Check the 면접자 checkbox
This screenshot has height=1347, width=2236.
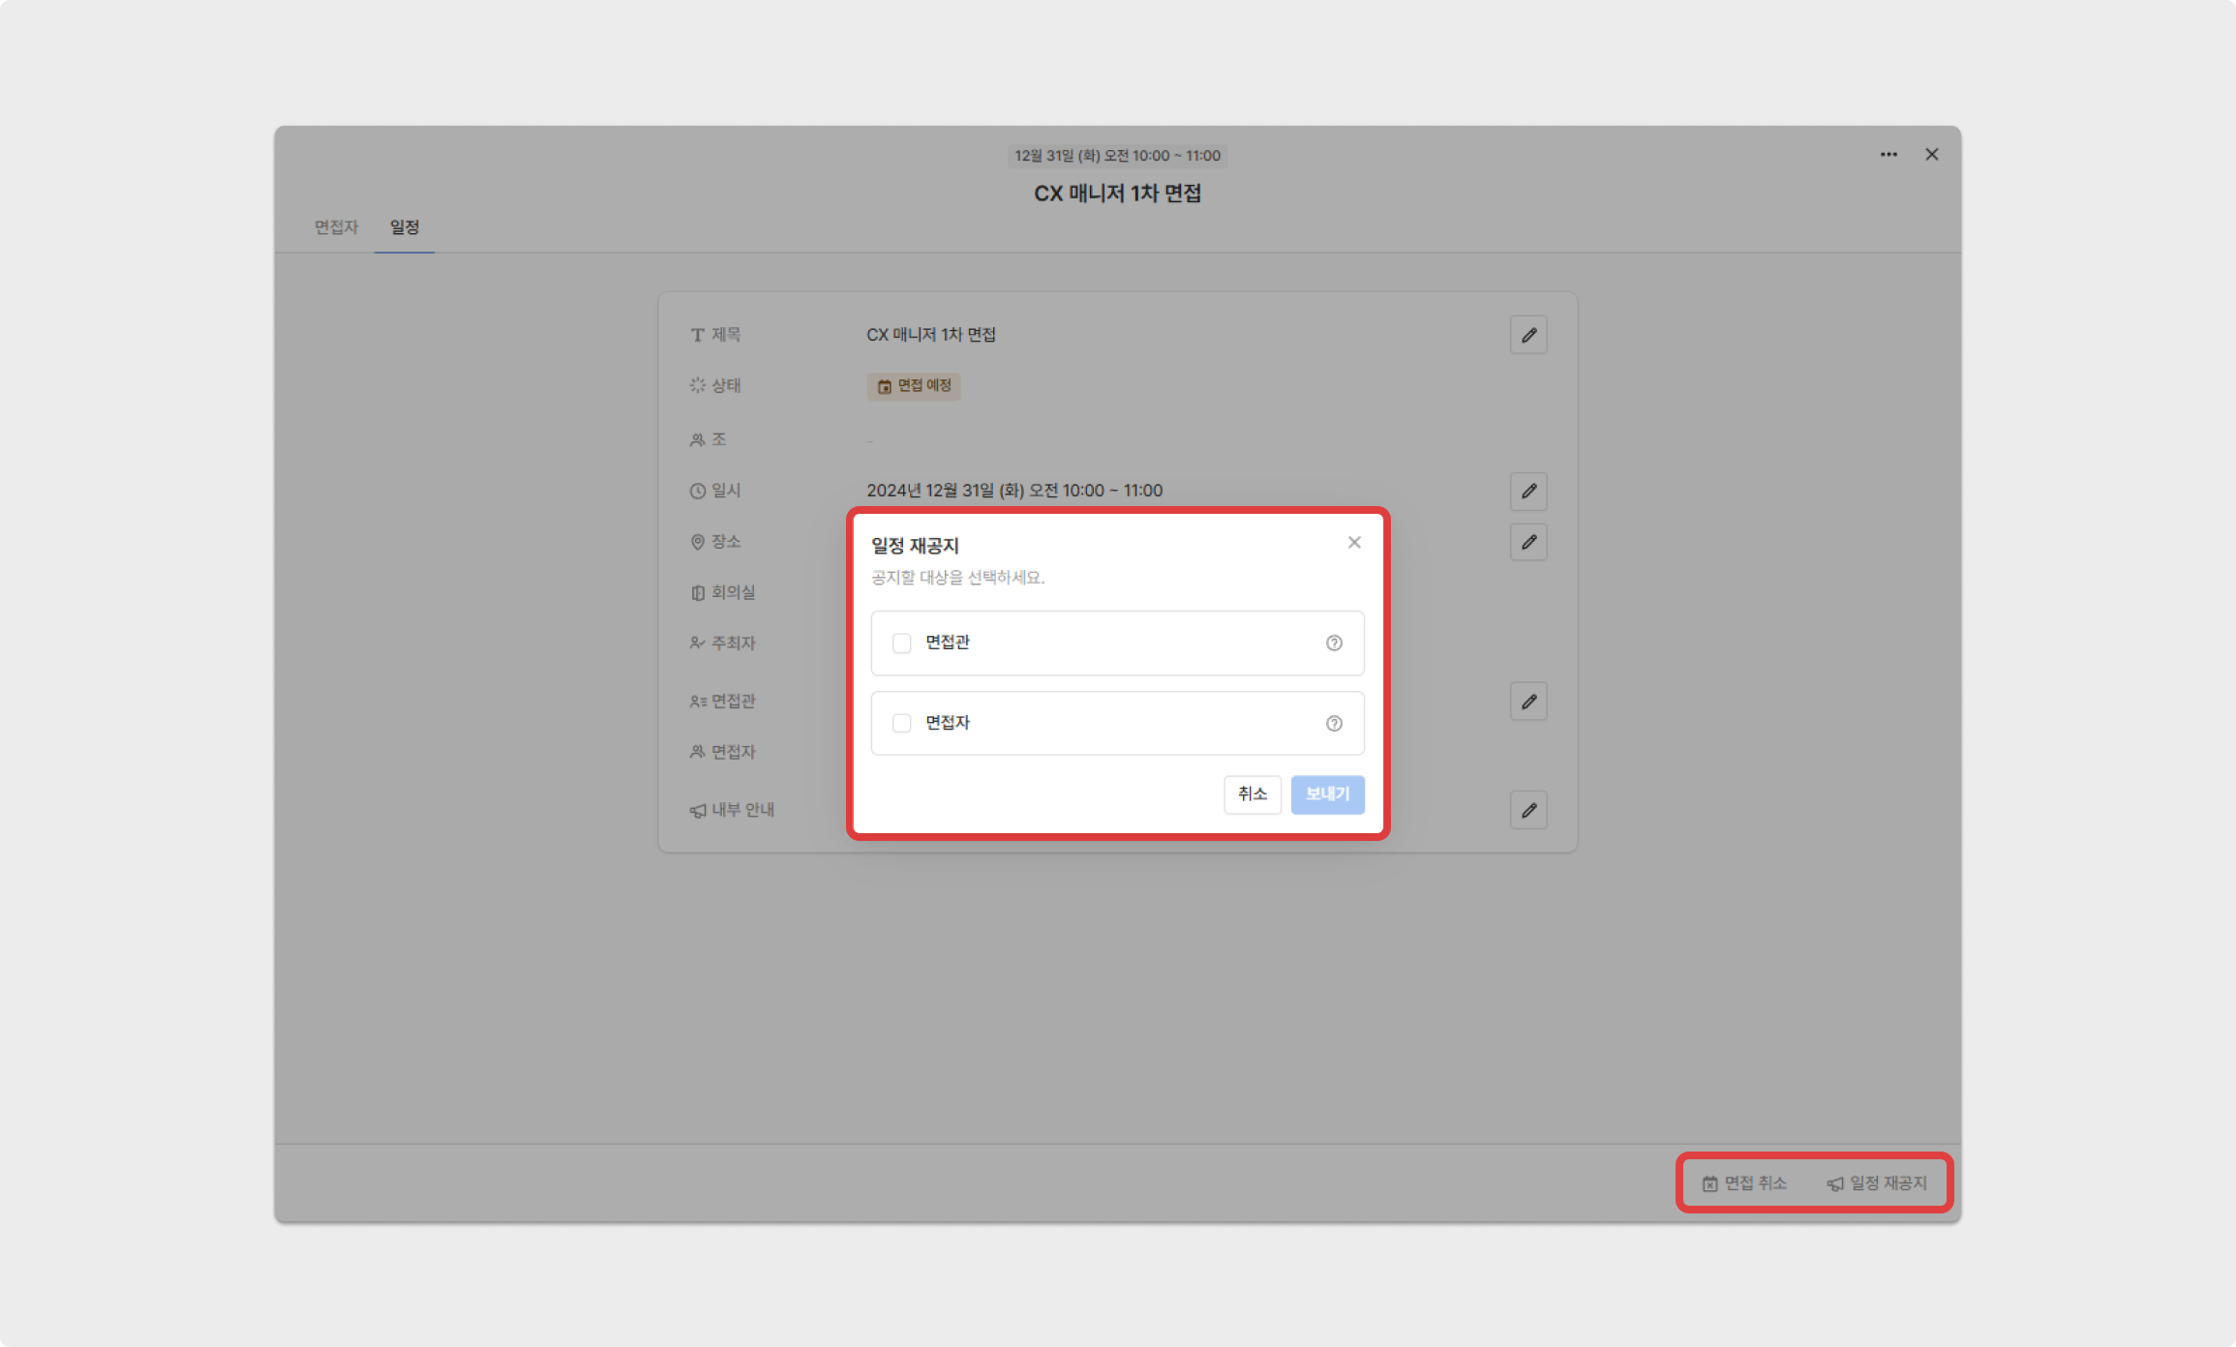pos(902,724)
